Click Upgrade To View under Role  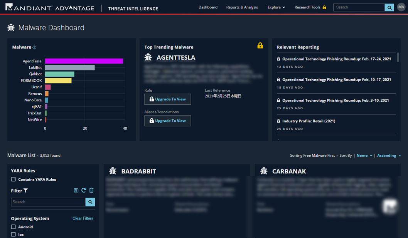click(x=168, y=99)
